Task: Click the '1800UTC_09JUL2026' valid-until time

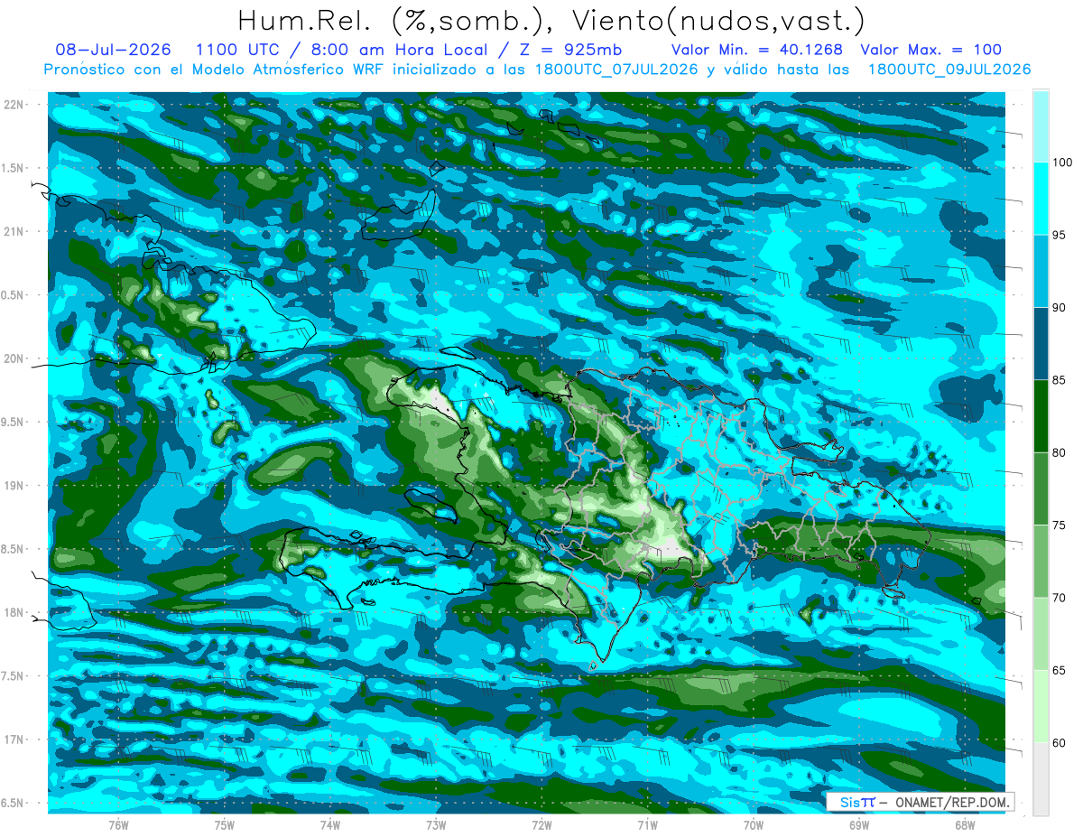Action: [x=949, y=69]
